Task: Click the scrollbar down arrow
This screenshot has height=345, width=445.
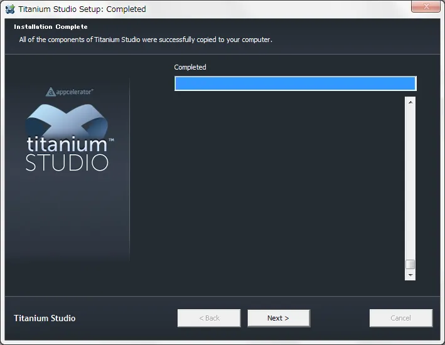Action: 410,275
